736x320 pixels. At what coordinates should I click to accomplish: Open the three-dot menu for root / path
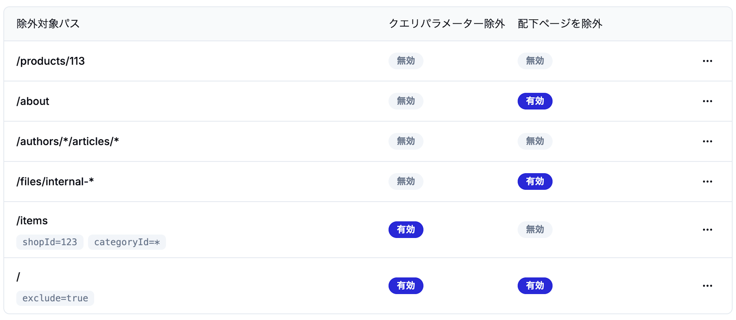[x=707, y=286]
